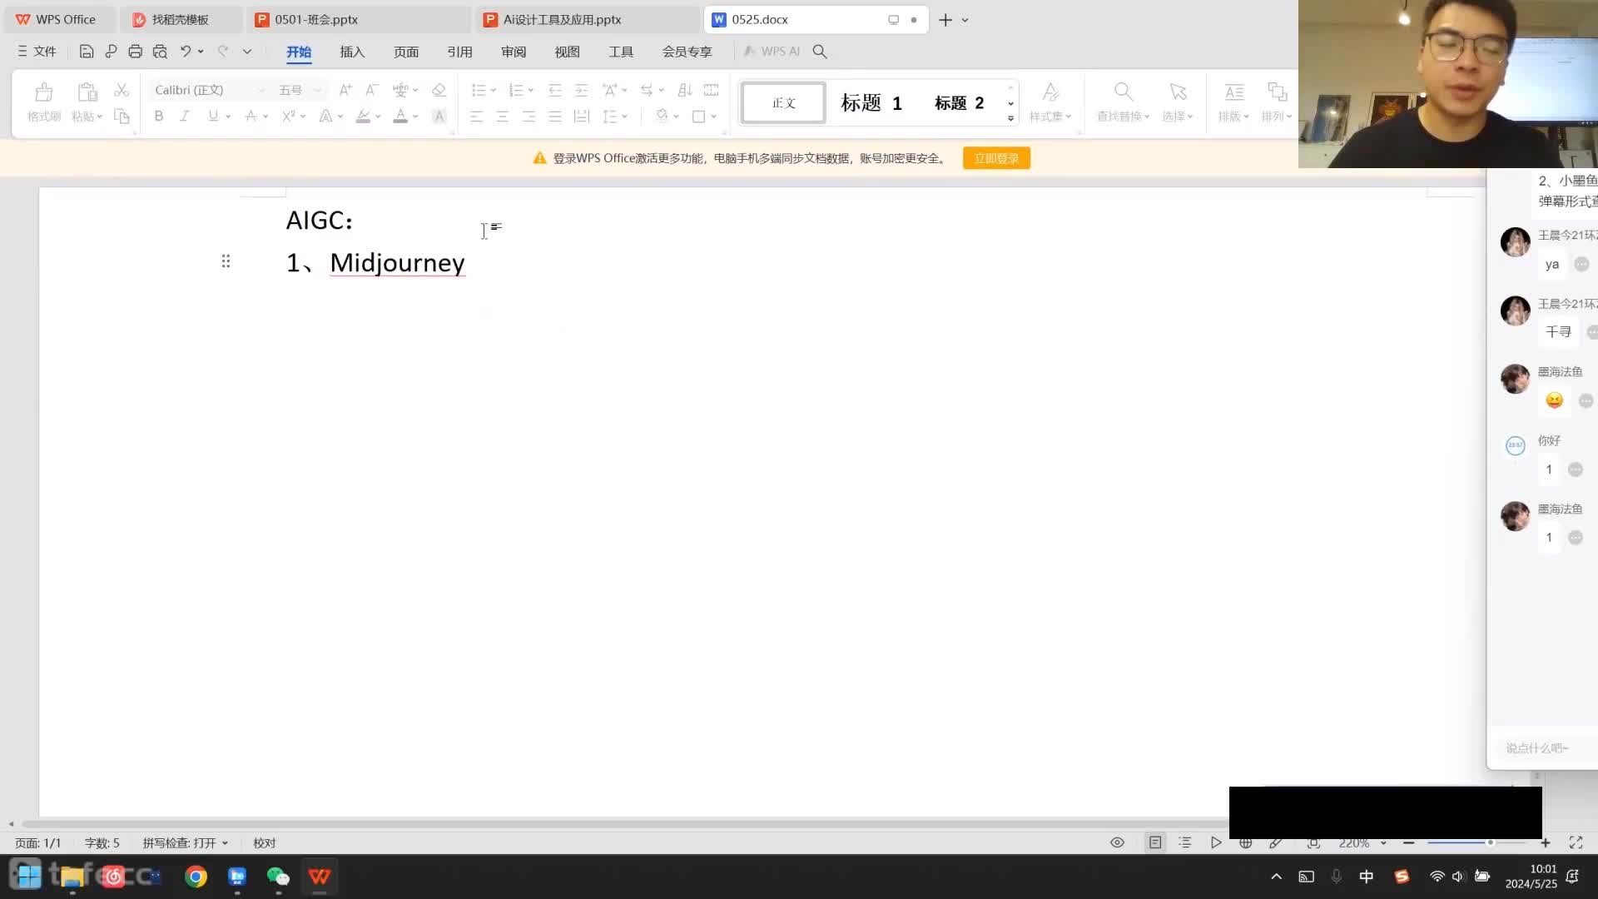Open the 文件 menu
1598x899 pixels.
click(37, 52)
